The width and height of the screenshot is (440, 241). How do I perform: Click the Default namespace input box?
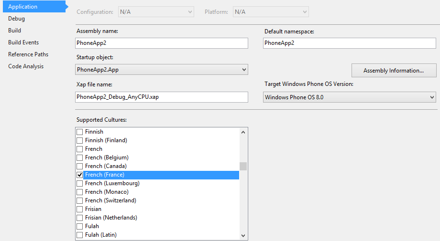pos(350,43)
